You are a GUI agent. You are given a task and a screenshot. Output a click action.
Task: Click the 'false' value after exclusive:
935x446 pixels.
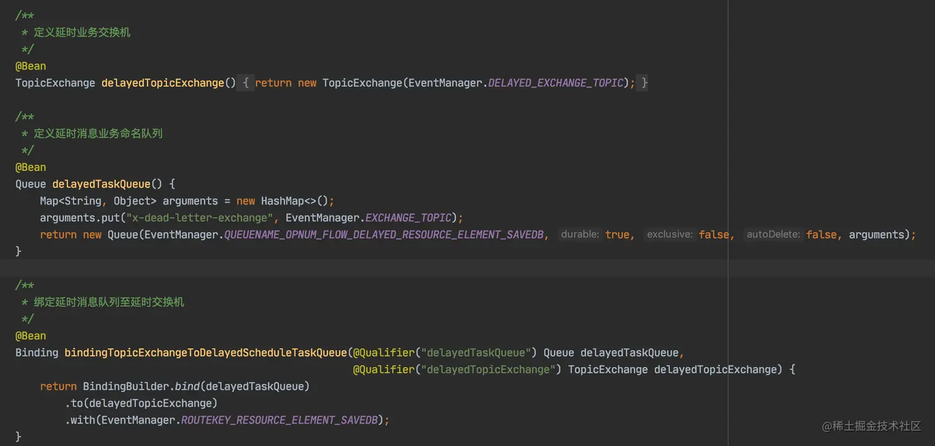[714, 235]
